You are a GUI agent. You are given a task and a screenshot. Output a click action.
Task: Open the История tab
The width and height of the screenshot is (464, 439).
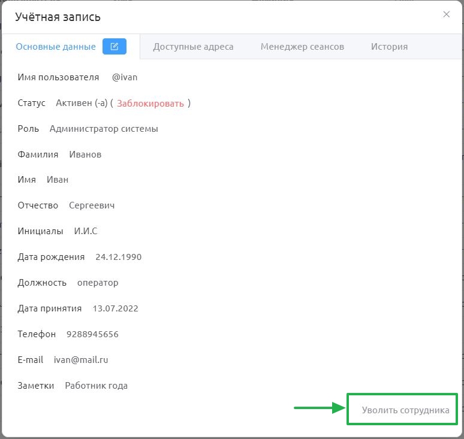coord(389,47)
